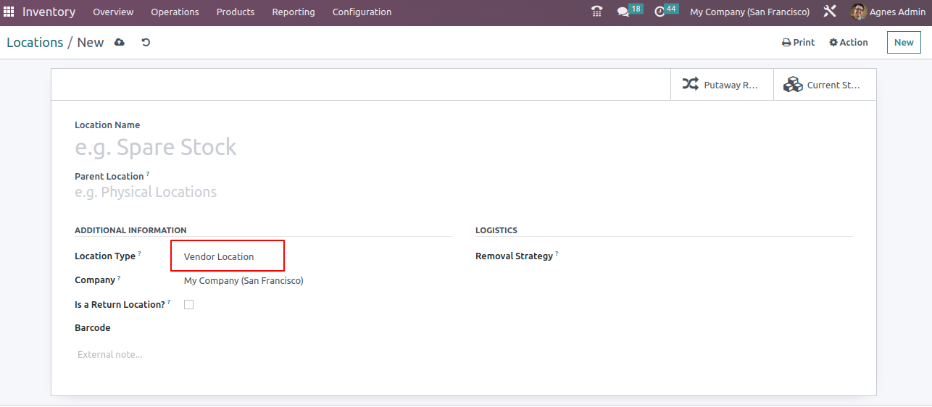This screenshot has width=932, height=407.
Task: Click the Locations breadcrumb link
Action: point(35,43)
